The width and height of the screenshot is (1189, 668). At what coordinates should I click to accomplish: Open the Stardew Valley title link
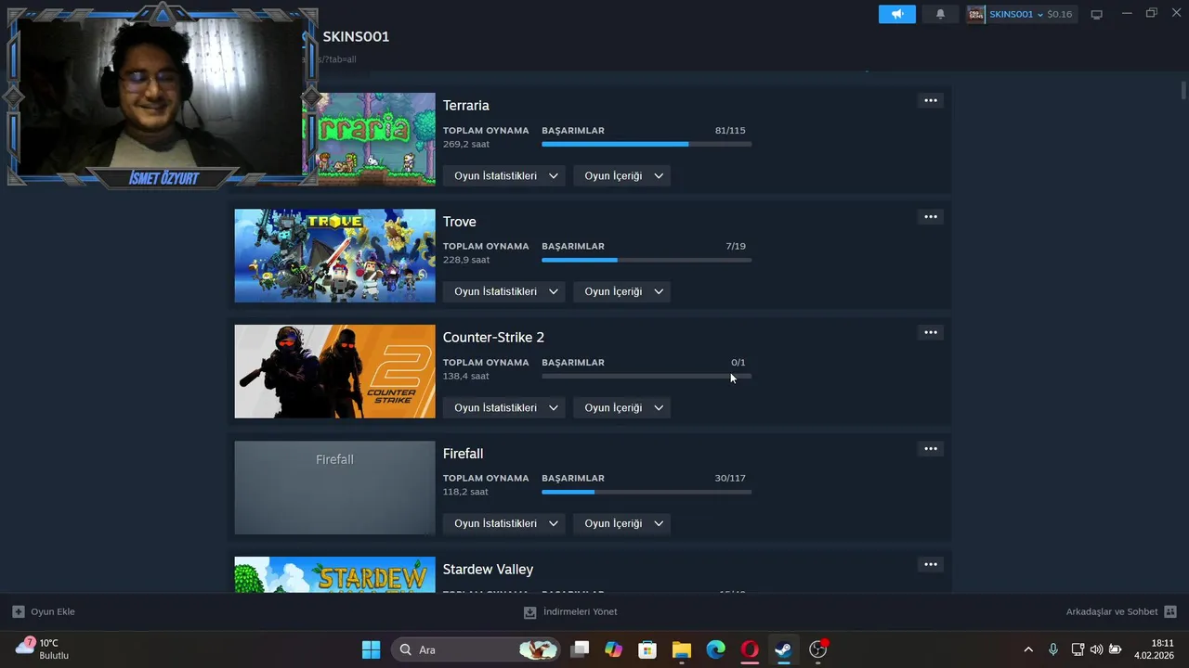pyautogui.click(x=488, y=570)
